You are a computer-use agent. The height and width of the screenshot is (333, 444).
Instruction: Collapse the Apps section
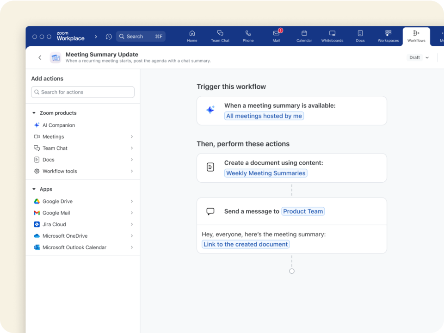(34, 189)
